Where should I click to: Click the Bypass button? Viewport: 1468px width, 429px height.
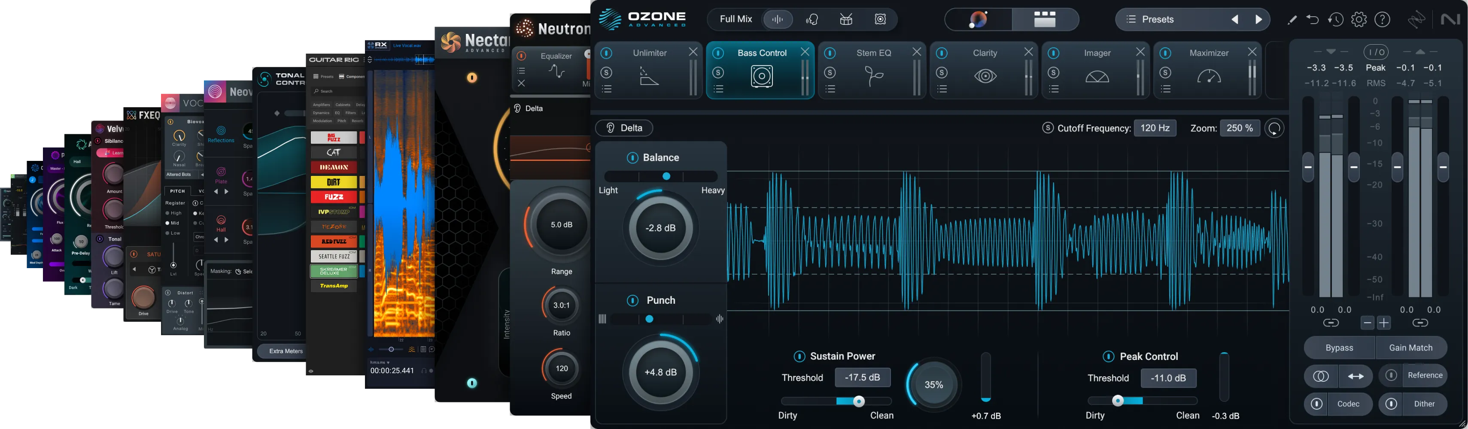point(1339,347)
